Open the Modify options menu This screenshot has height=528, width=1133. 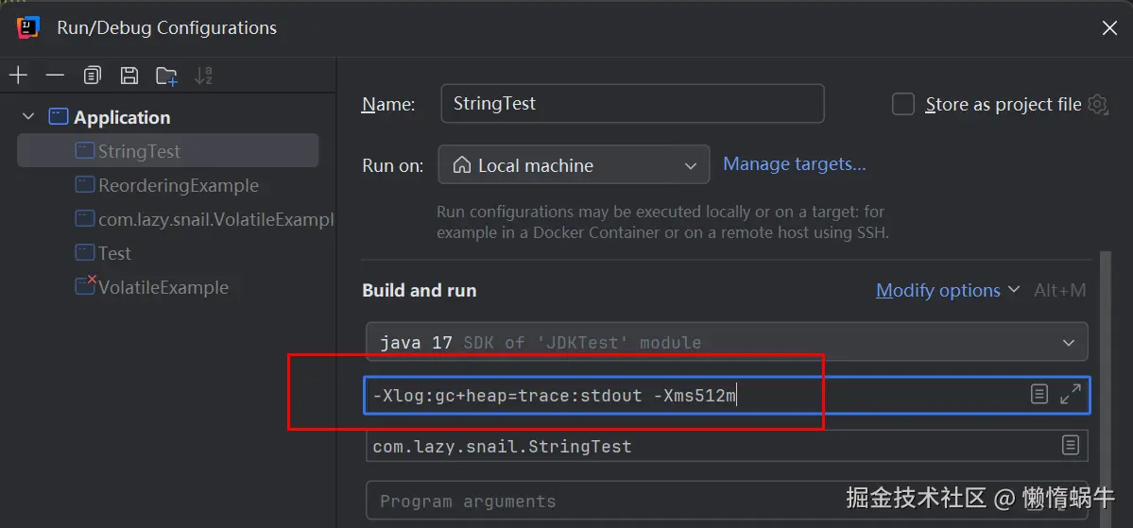(947, 290)
